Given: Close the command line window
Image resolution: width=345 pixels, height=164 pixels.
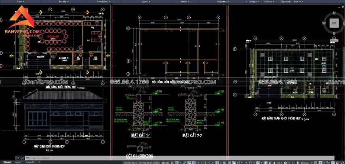Looking at the screenshot, I should (x=18, y=158).
